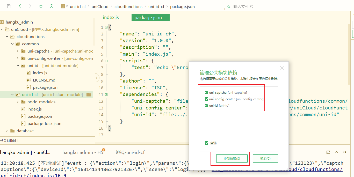Select LICENSE.md in the project tree
This screenshot has height=177, width=354.
click(x=44, y=80)
